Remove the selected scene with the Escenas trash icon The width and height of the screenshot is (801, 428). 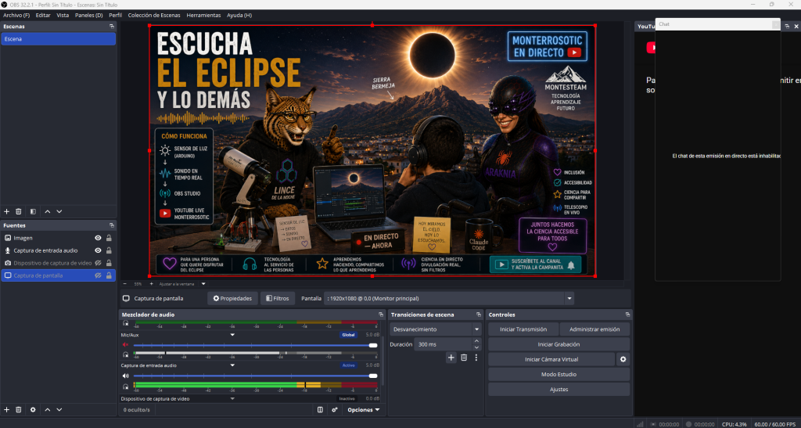(x=19, y=211)
